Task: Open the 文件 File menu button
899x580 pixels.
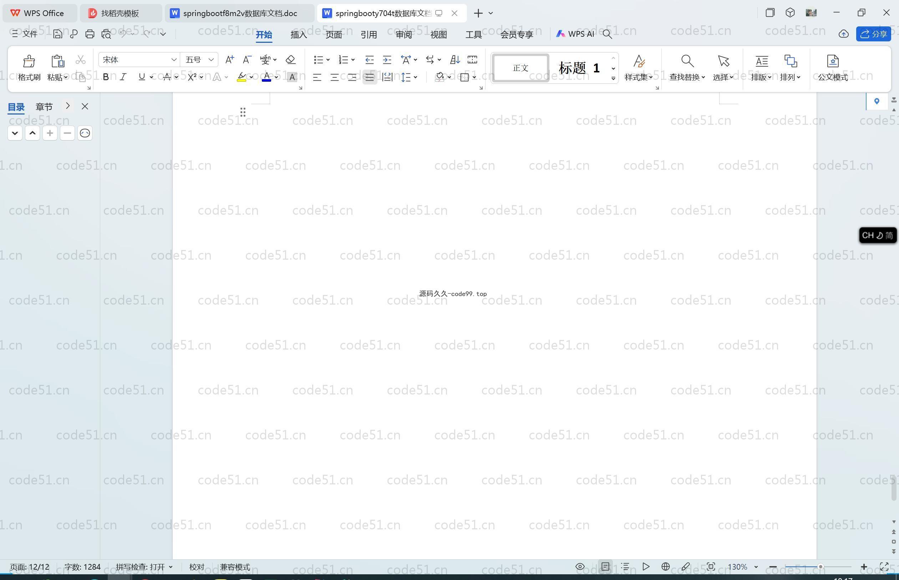Action: pyautogui.click(x=25, y=34)
